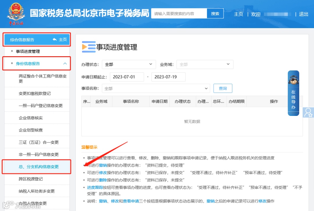
Task: Click the 搜索 button
Action: (215, 14)
